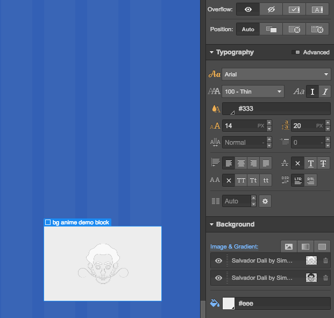
Task: Set text direction to RTL
Action: 310,180
